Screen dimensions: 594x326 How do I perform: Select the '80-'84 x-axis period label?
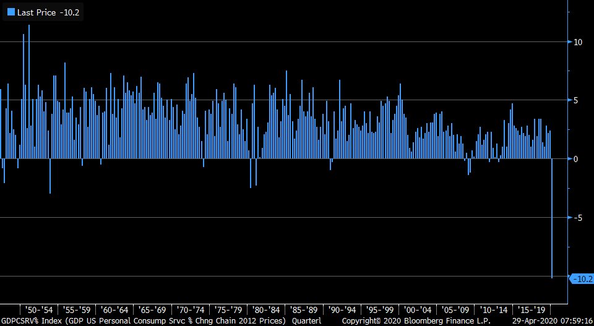click(x=265, y=310)
